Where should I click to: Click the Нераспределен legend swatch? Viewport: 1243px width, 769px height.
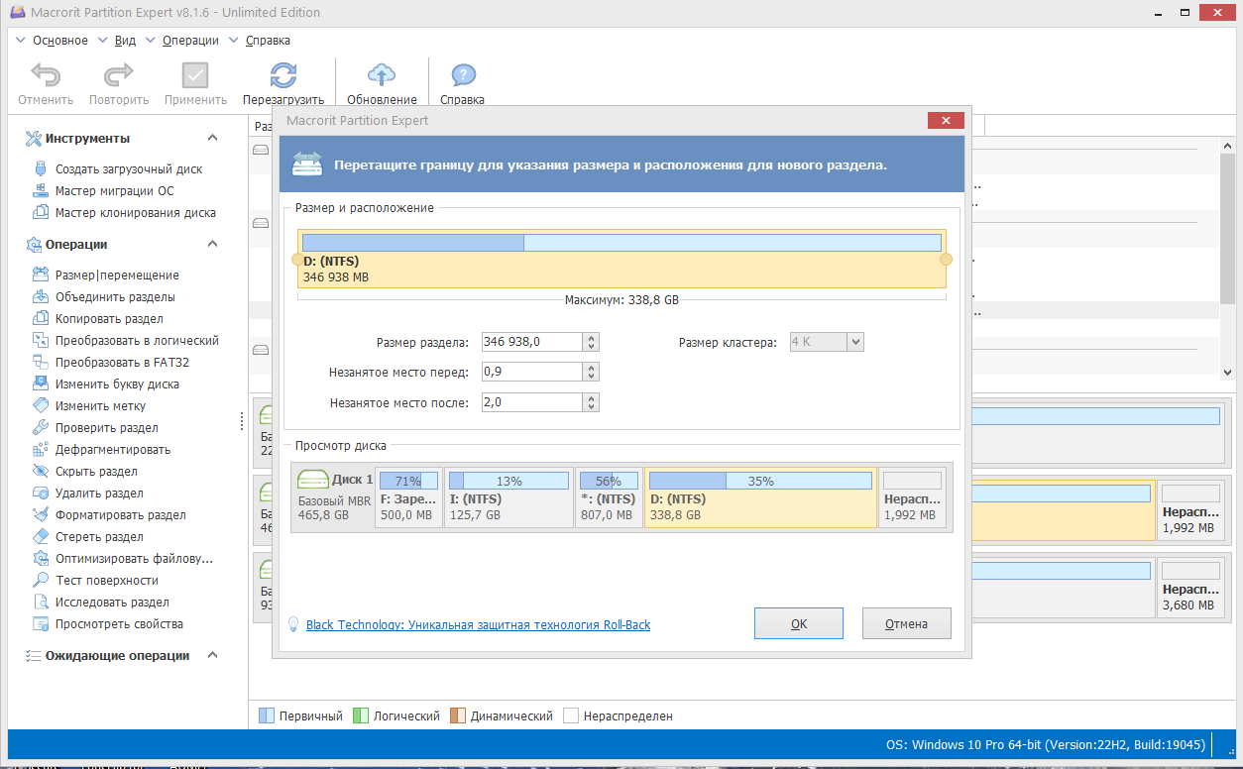point(571,715)
